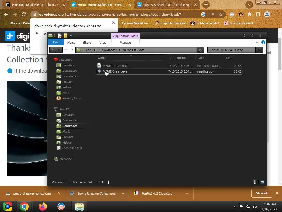Expand the breadcrumb arrow after This PC
The width and height of the screenshot is (282, 212).
click(99, 50)
